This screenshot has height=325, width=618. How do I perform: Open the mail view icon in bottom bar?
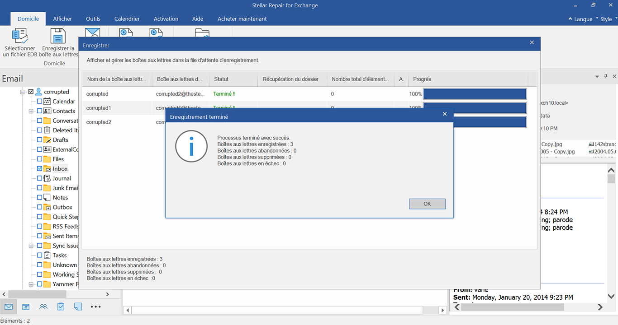[9, 306]
